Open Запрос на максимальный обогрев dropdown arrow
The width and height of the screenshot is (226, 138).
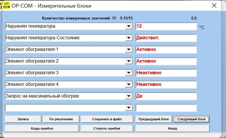(129, 96)
